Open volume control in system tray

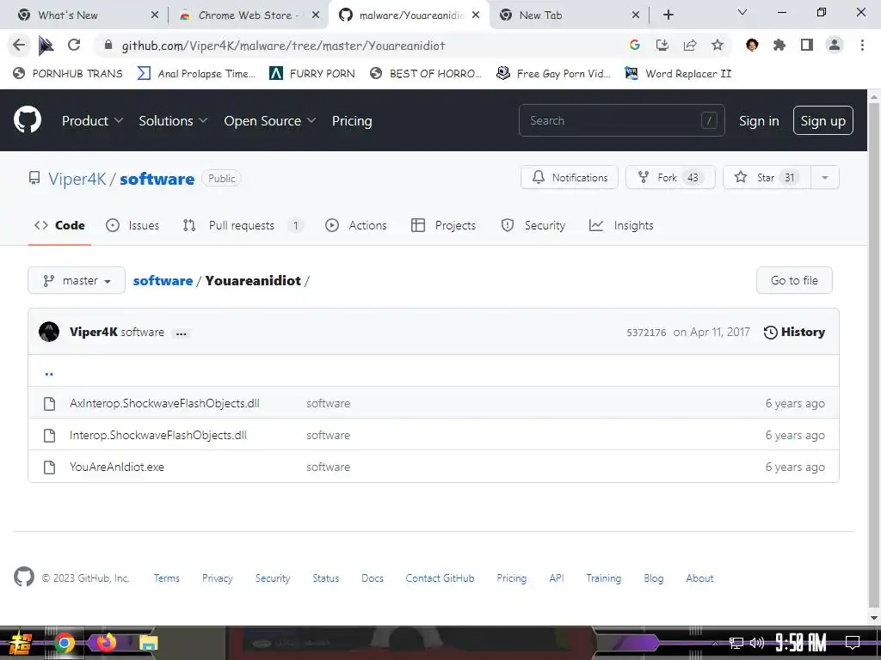[x=757, y=643]
